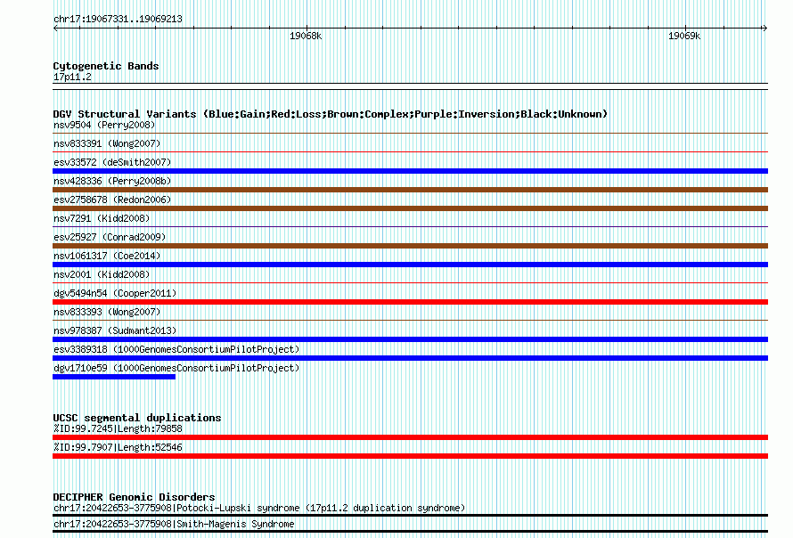Open variant esv2758678 (Redon2006)
The width and height of the screenshot is (793, 538).
coord(112,200)
